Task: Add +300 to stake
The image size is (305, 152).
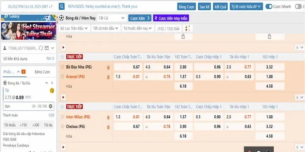Action: tap(36, 125)
